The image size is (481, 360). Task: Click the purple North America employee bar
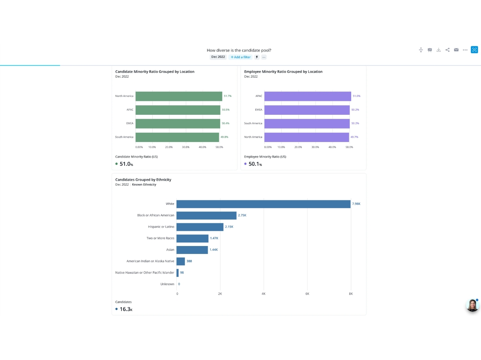307,137
